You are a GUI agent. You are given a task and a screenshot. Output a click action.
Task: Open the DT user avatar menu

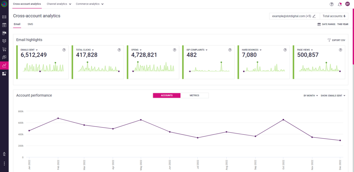[x=347, y=4]
